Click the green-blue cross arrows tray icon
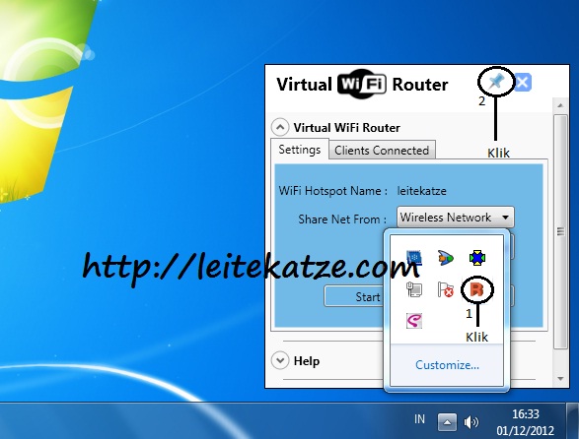579x439 pixels. [477, 258]
